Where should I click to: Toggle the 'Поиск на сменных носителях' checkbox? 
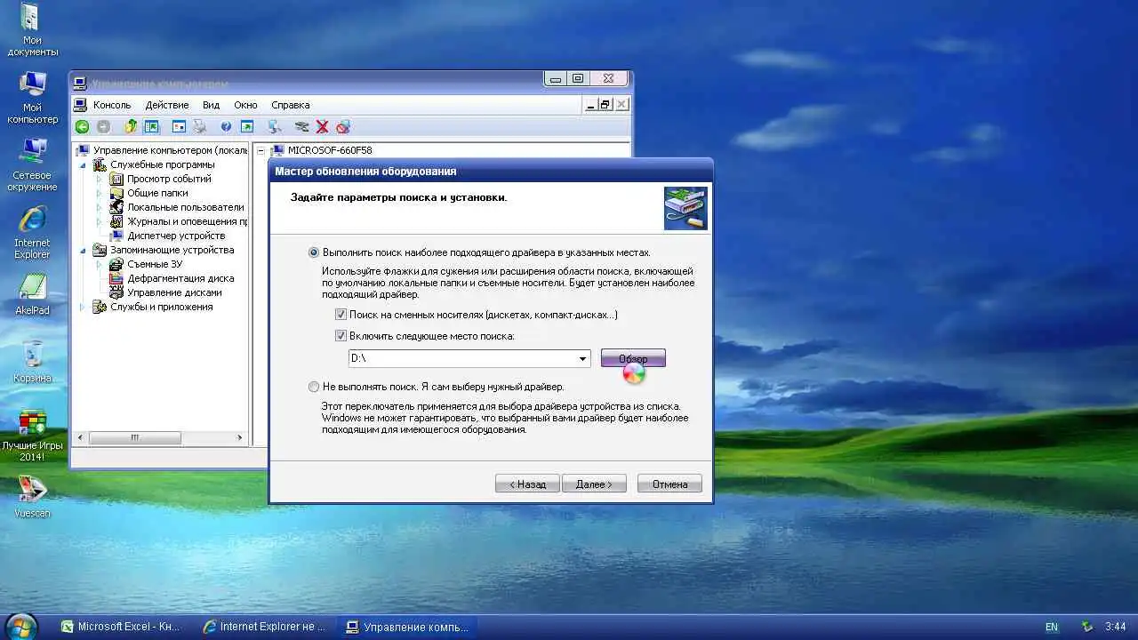click(x=341, y=315)
